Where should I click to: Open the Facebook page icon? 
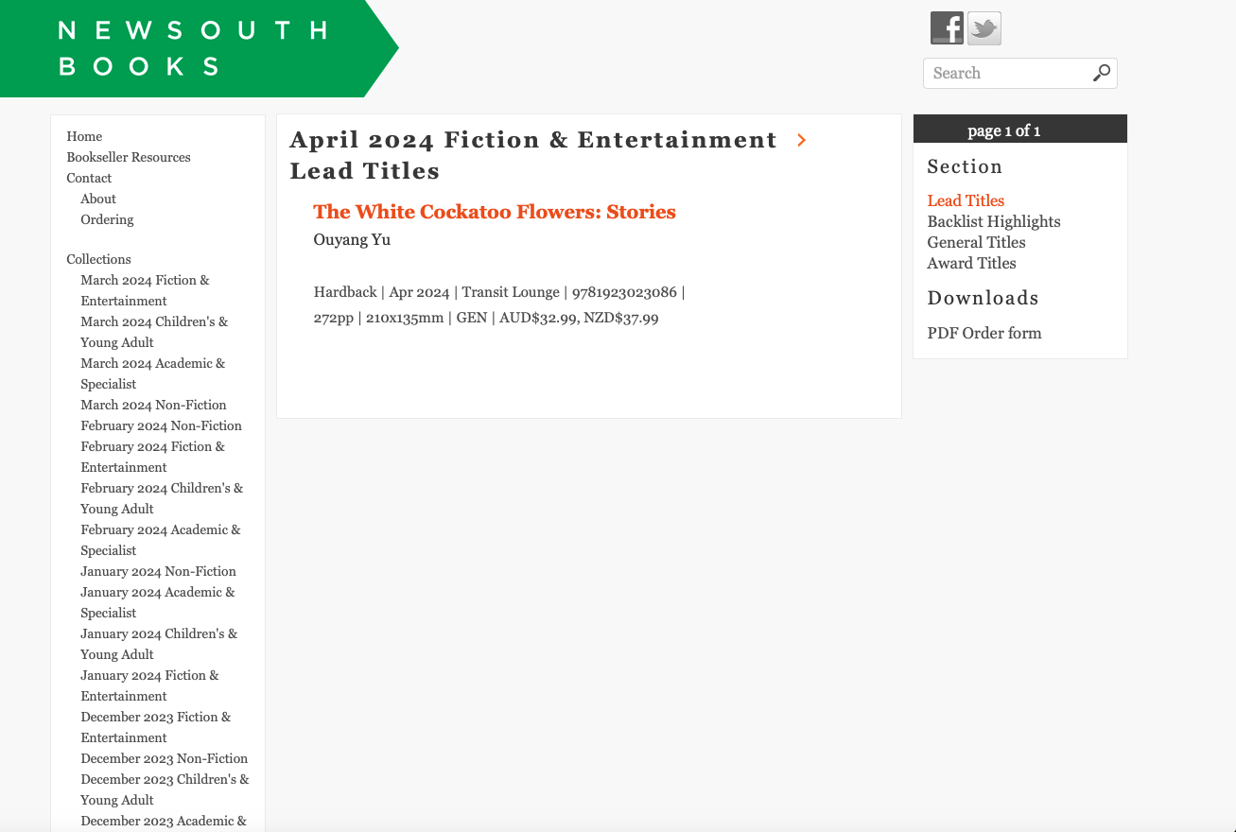click(947, 28)
